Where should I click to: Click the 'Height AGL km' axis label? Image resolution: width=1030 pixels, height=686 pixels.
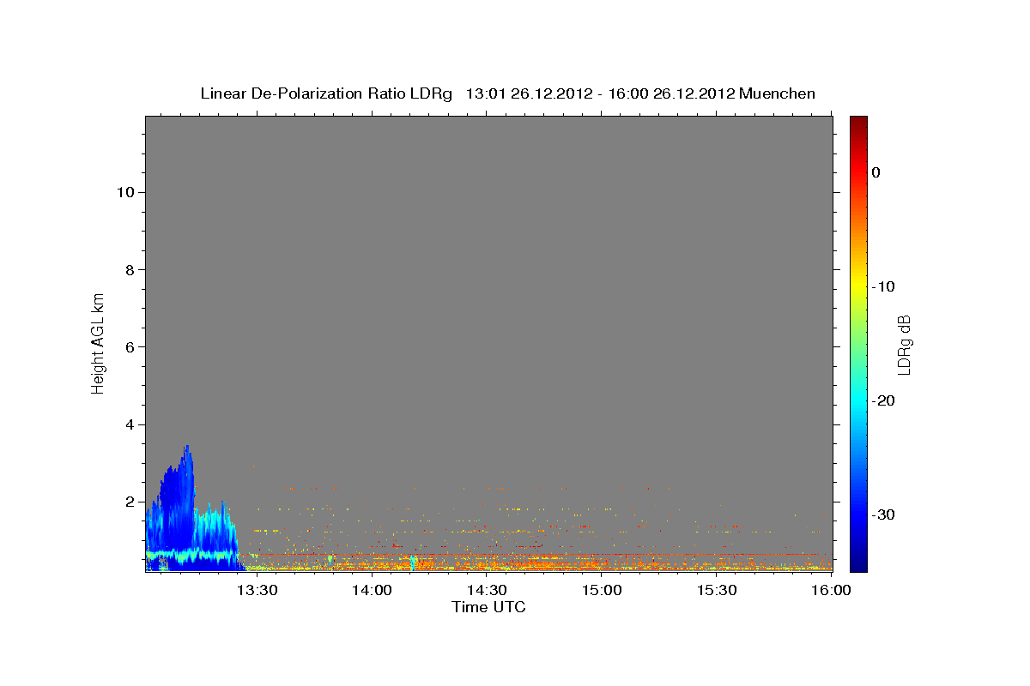pyautogui.click(x=99, y=342)
